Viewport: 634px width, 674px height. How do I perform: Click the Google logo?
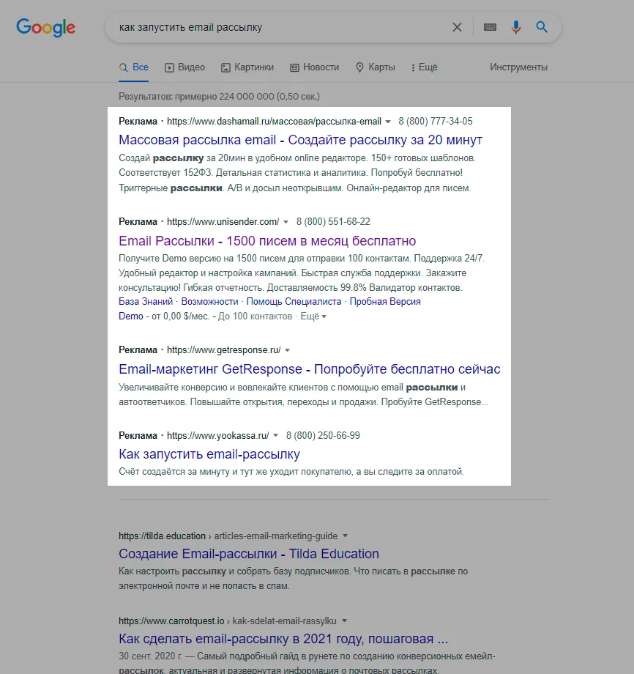(45, 28)
